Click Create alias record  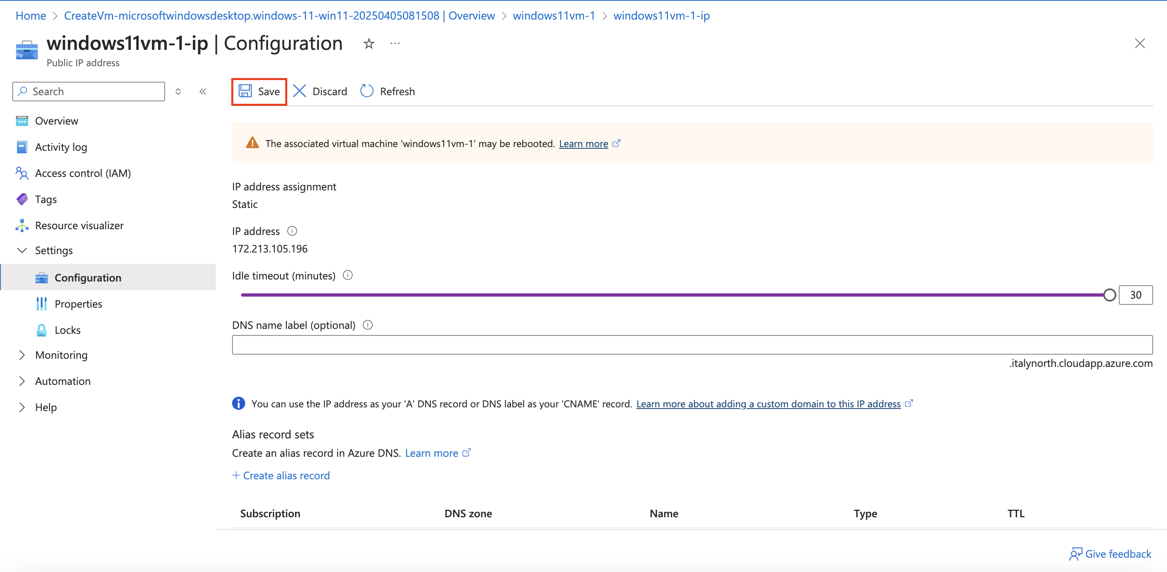click(x=281, y=476)
